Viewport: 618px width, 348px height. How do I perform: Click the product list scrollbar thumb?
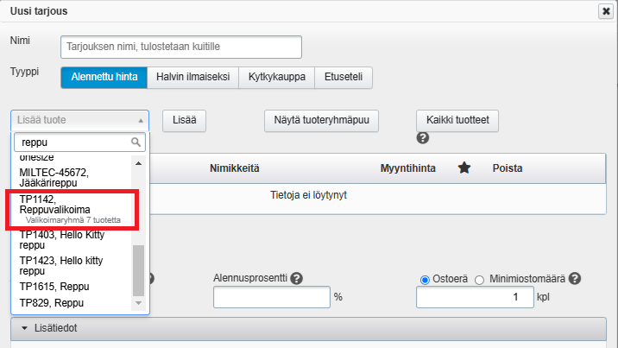[138, 269]
